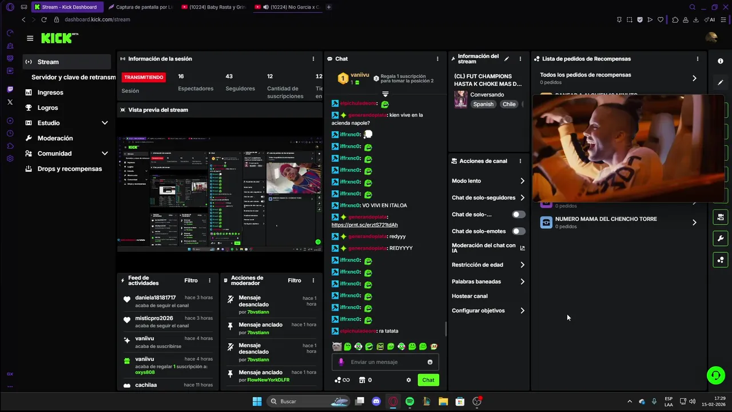The height and width of the screenshot is (412, 732).
Task: Open Lista de pedidos de Recompensas menu
Action: [697, 59]
